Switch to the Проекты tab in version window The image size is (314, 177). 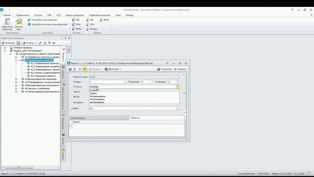click(157, 118)
